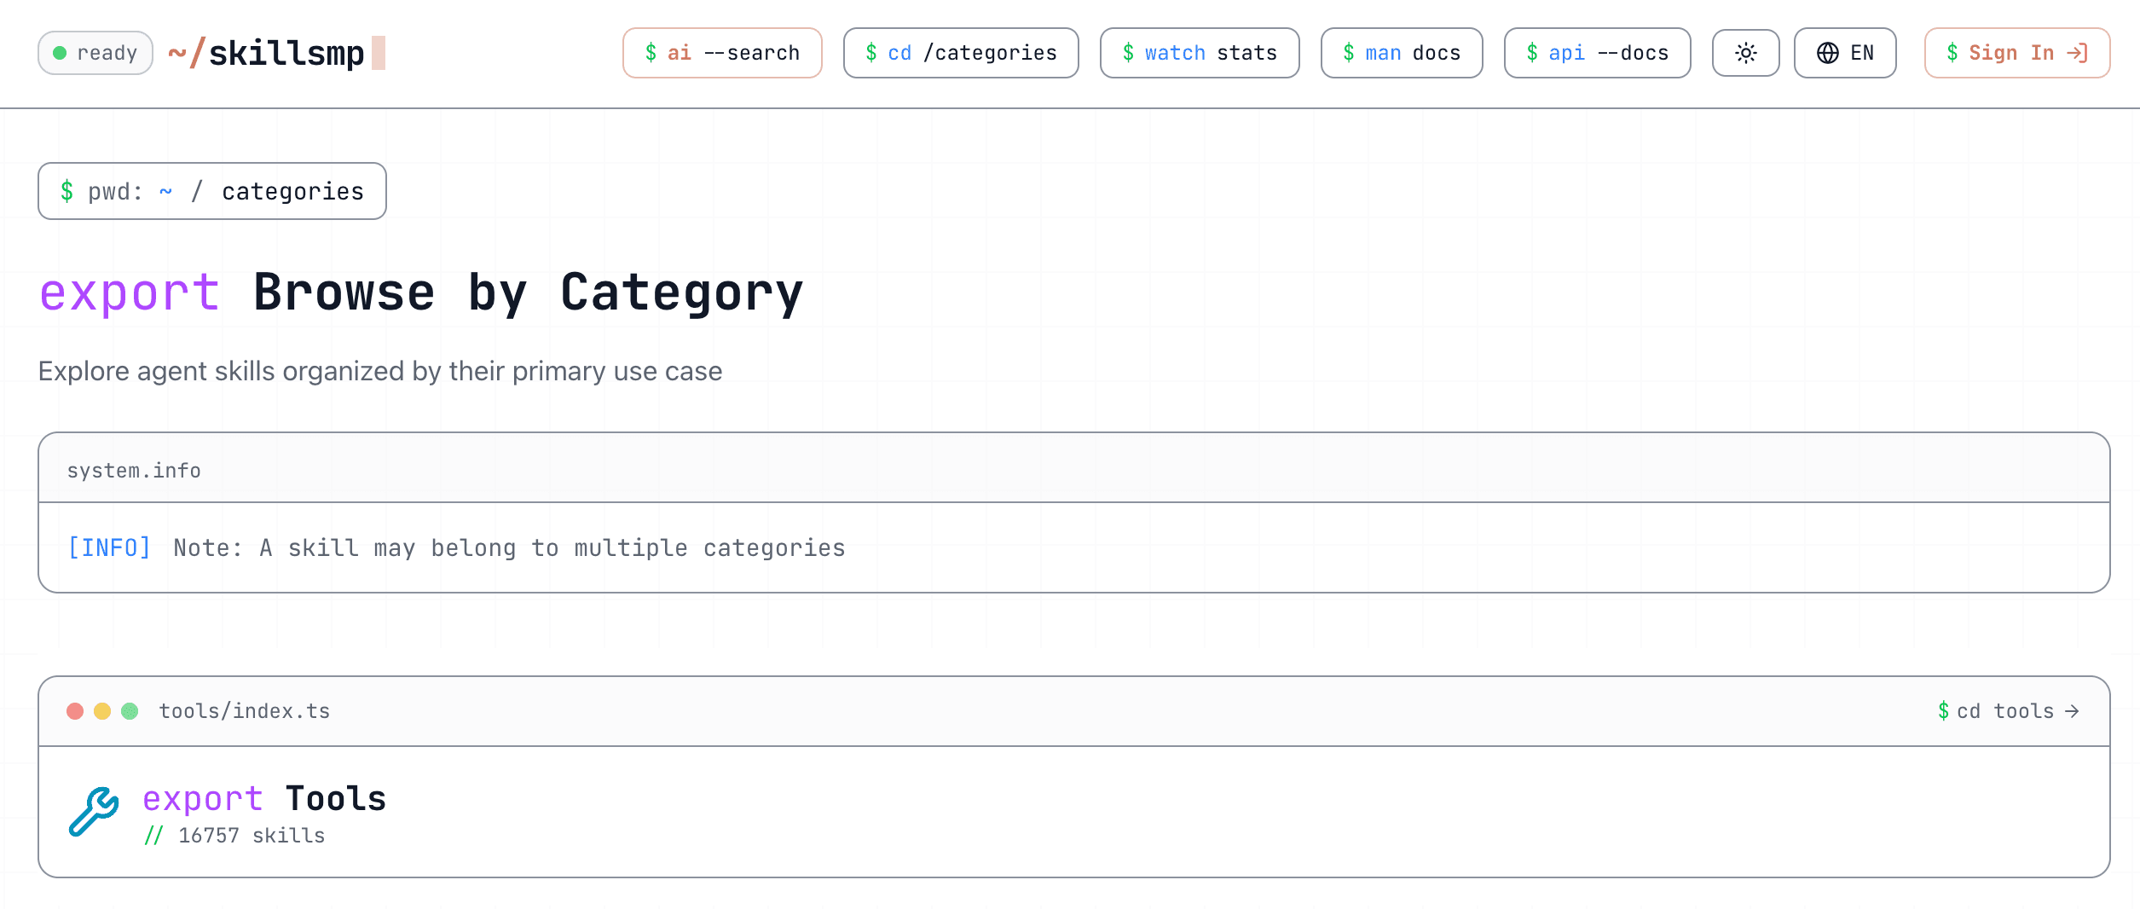Click the wrench Tools icon

click(x=94, y=811)
